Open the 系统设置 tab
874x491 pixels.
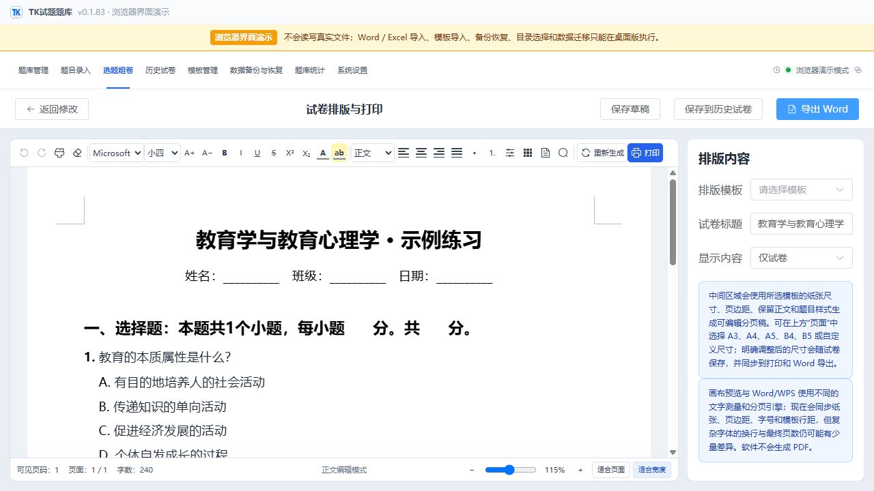352,70
